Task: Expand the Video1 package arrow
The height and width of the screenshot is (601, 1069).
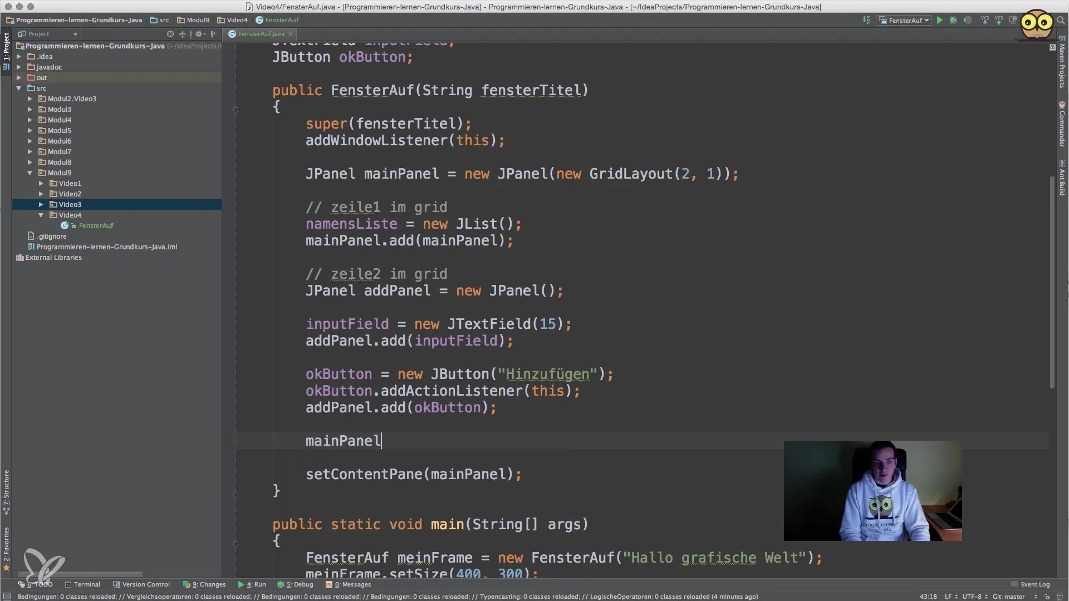Action: [41, 184]
